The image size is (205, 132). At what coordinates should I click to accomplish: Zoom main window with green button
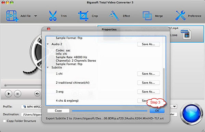coord(12,2)
